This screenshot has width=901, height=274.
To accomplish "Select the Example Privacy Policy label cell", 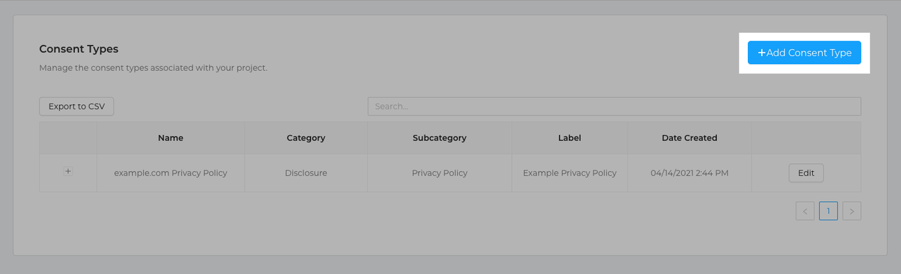I will coord(569,172).
